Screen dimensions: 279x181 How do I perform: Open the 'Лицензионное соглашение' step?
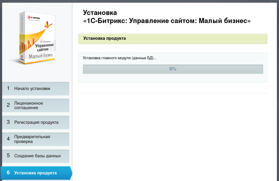tap(29, 105)
